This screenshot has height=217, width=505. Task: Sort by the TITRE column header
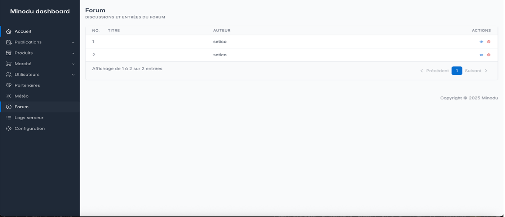pyautogui.click(x=114, y=30)
